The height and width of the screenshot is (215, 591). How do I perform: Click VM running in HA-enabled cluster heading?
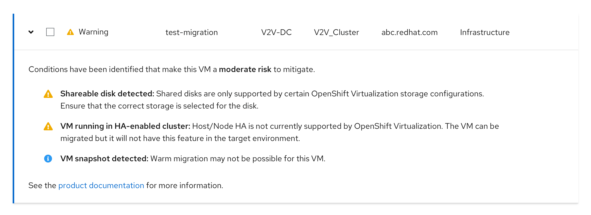[125, 126]
